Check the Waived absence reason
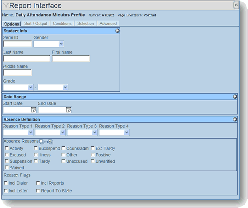Image resolution: width=248 pixels, height=208 pixels. (7, 168)
